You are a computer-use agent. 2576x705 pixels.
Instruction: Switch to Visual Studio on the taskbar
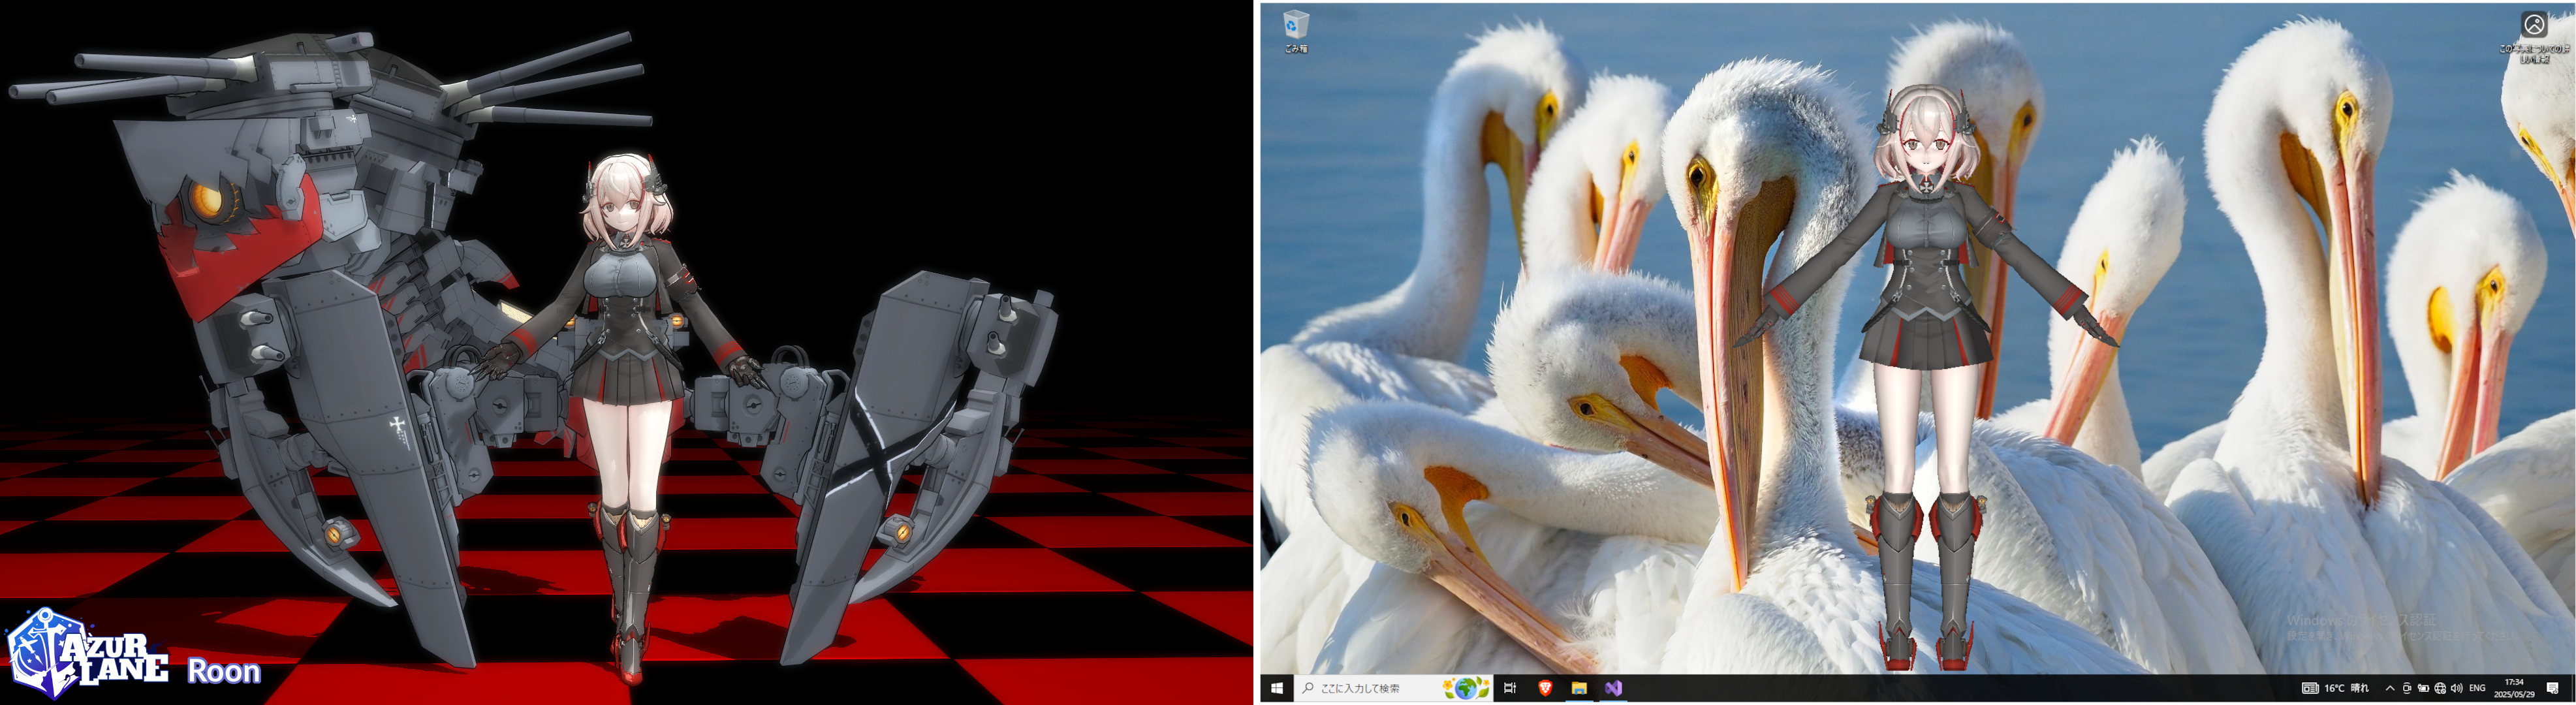click(x=1613, y=688)
